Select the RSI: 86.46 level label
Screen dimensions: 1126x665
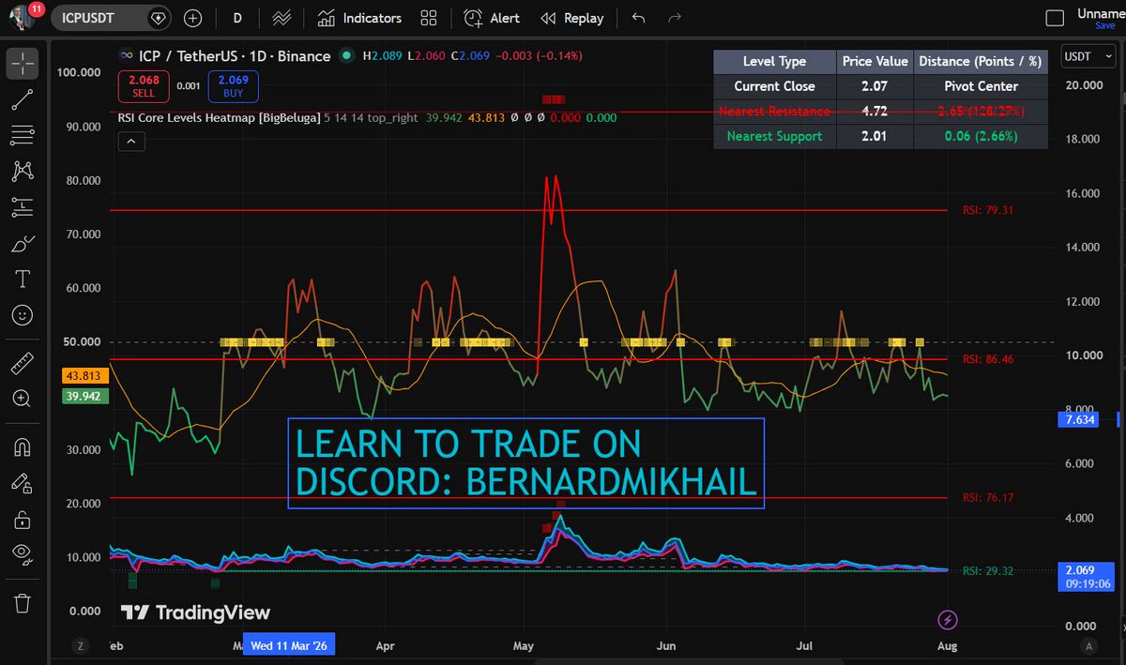click(987, 359)
